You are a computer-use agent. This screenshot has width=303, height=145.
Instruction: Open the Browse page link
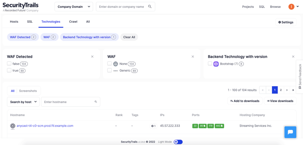point(275,7)
